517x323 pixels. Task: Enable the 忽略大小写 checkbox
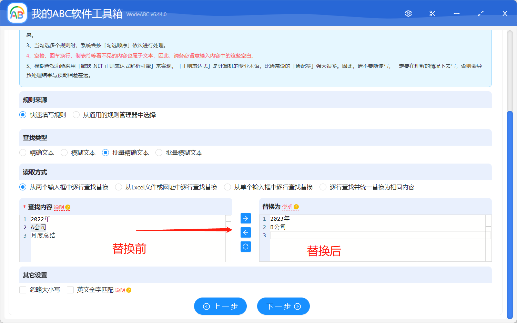tap(23, 290)
